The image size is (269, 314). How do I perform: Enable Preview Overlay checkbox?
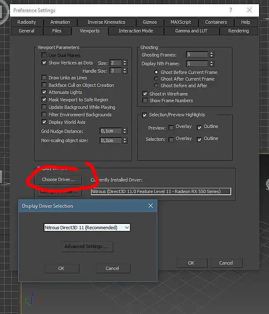171,128
